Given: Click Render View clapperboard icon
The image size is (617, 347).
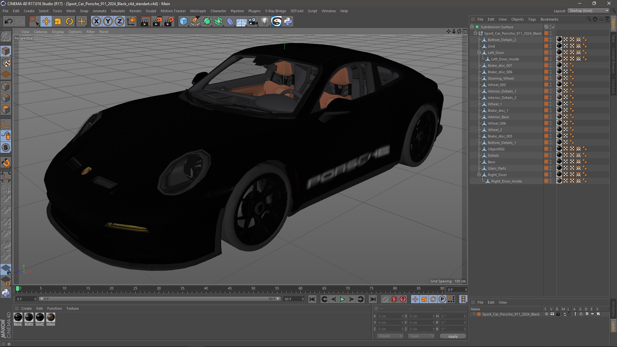Looking at the screenshot, I should [x=145, y=21].
